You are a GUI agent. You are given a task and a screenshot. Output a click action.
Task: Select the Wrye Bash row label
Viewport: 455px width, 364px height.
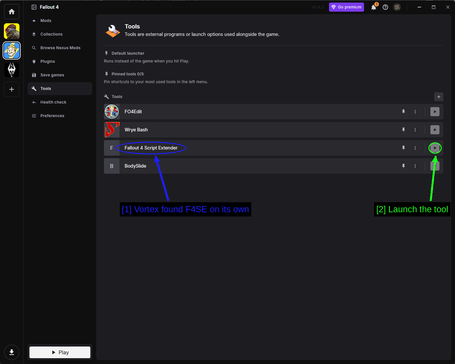point(136,130)
